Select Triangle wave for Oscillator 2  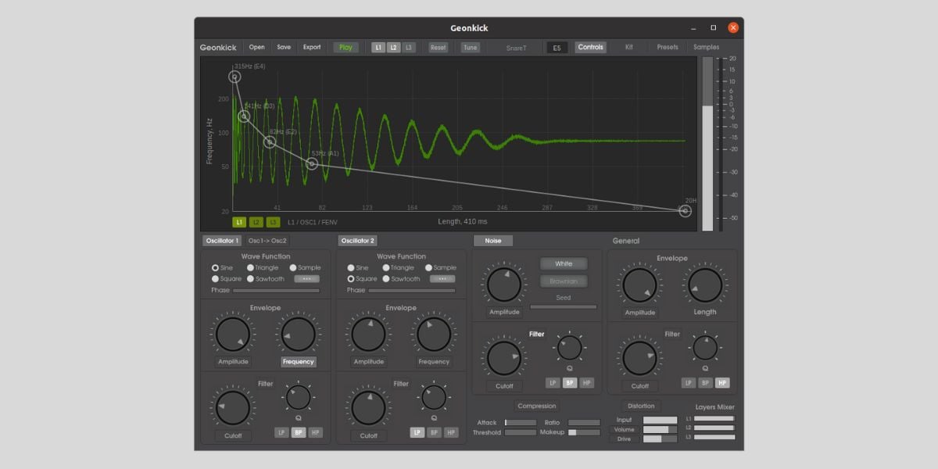(399, 268)
